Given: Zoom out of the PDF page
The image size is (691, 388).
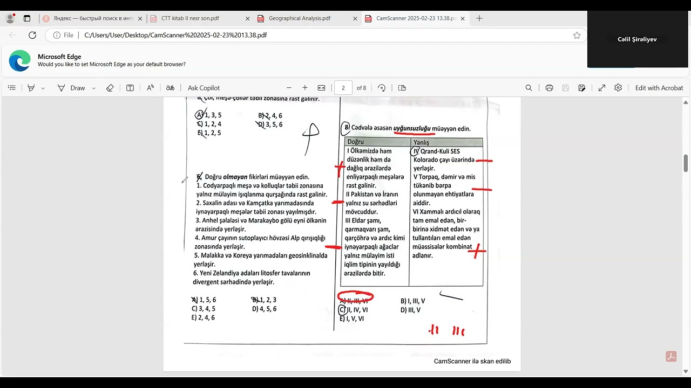Looking at the screenshot, I should 289,88.
